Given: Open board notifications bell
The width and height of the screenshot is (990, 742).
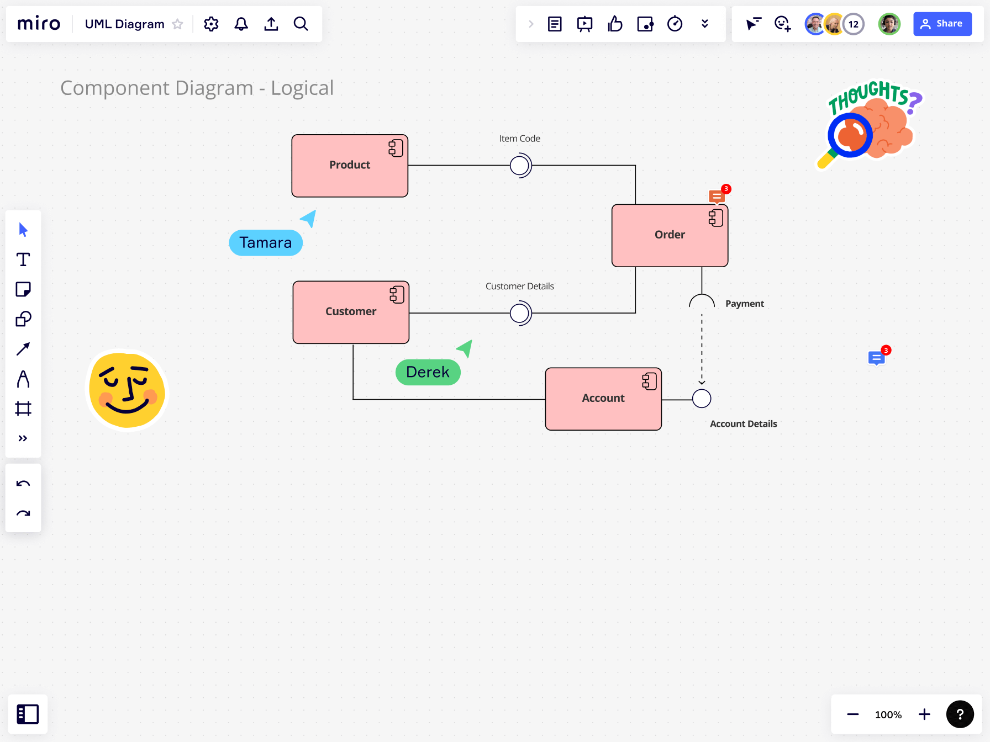Looking at the screenshot, I should (x=241, y=24).
